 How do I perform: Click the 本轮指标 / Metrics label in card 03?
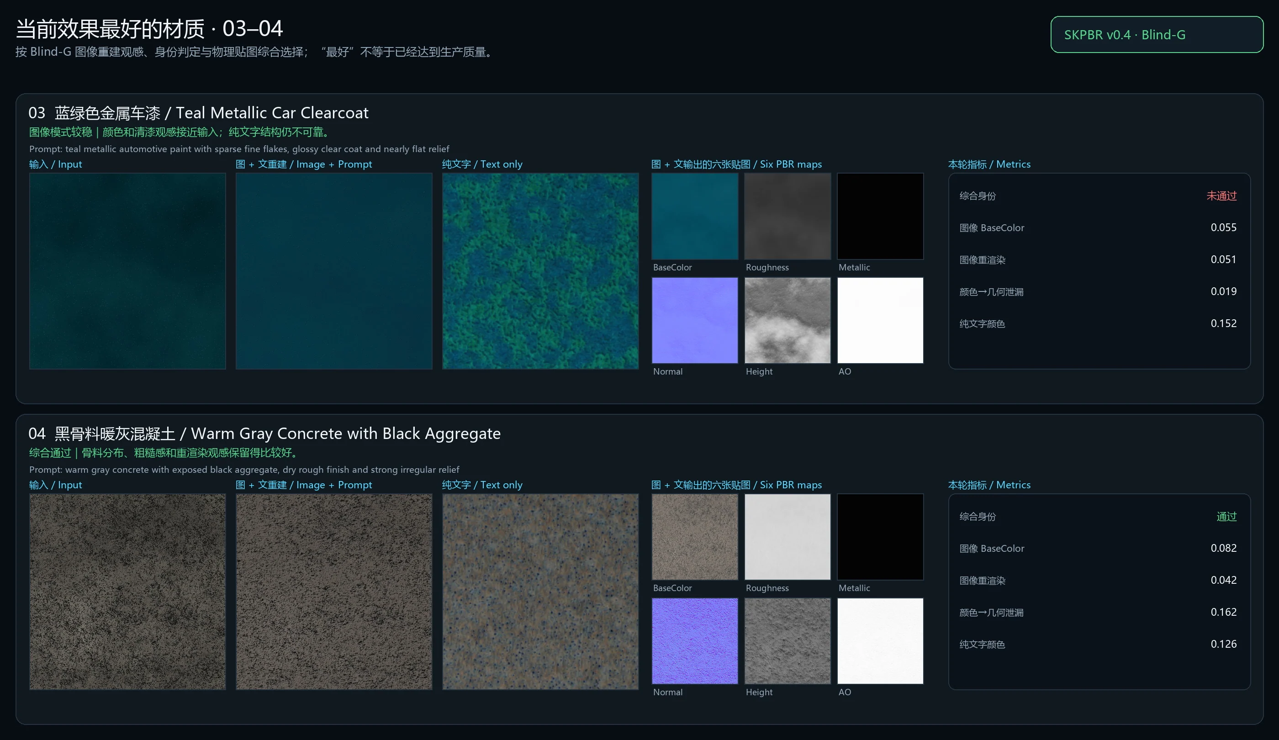(x=989, y=164)
